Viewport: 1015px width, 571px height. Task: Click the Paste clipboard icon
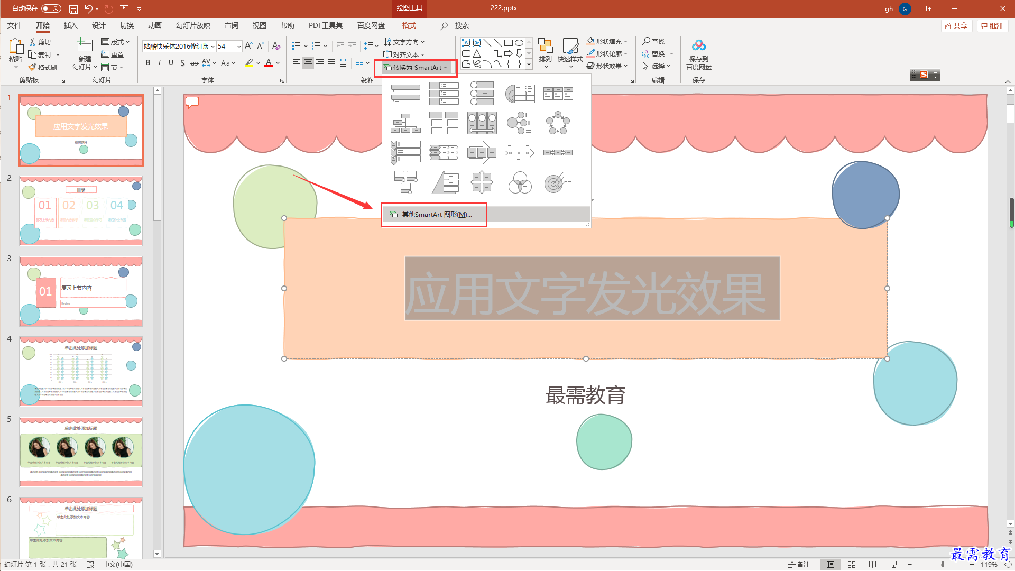click(x=15, y=47)
